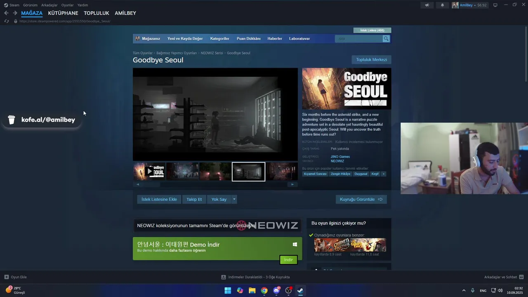The height and width of the screenshot is (297, 528).
Task: Show hidden tray icons chevron
Action: click(x=464, y=290)
